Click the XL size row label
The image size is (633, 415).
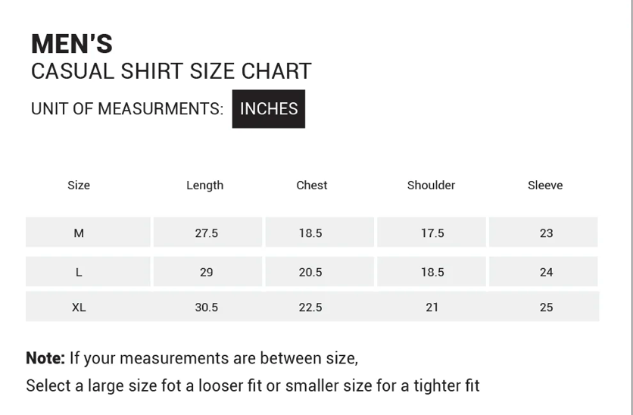[79, 307]
